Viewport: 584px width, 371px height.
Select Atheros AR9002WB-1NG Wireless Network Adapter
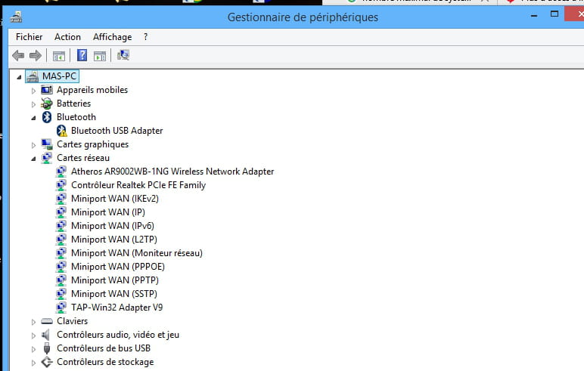tap(172, 172)
